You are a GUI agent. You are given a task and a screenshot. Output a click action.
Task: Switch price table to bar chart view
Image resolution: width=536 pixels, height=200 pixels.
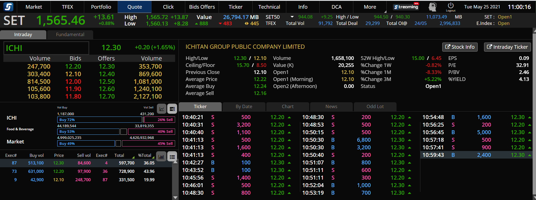(161, 156)
